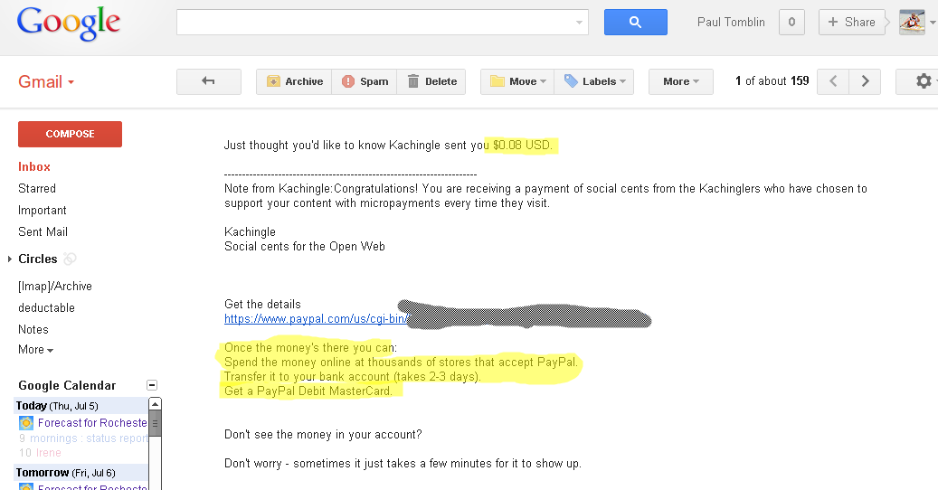Open settings gear menu
The height and width of the screenshot is (490, 938).
921,81
